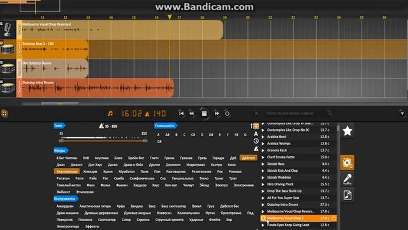The width and height of the screenshot is (408, 230).
Task: Click the music note icon beside the time display
Action: 110,114
